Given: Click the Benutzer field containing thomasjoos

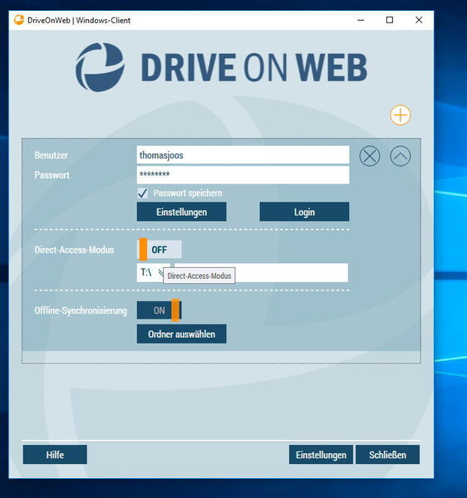Looking at the screenshot, I should [243, 155].
